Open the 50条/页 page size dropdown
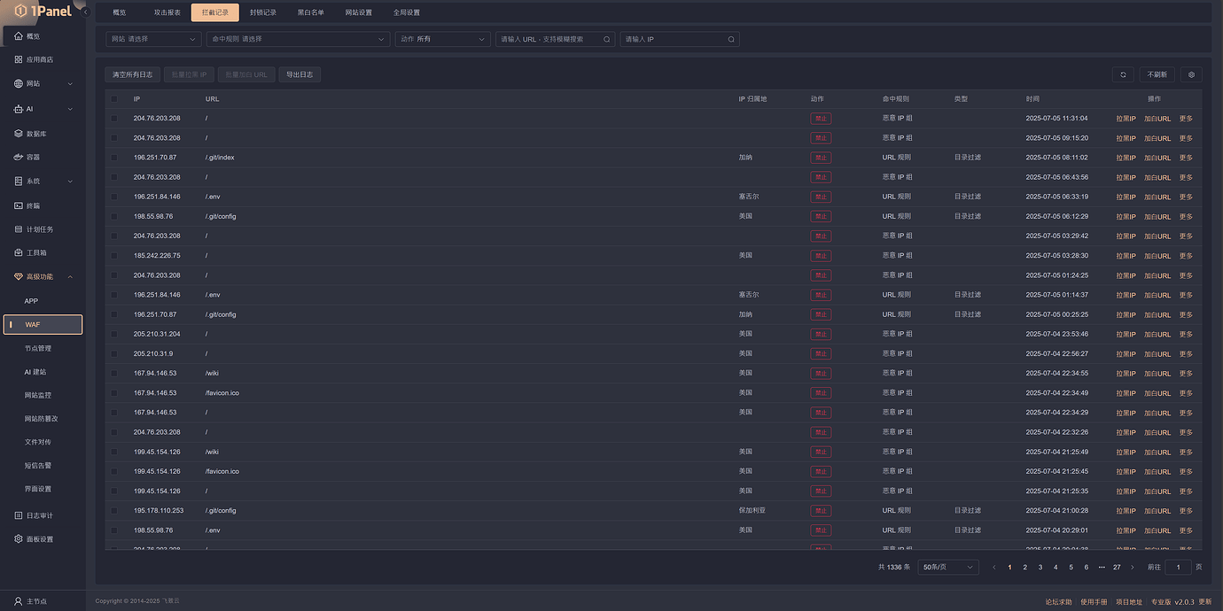1223x611 pixels. click(947, 568)
